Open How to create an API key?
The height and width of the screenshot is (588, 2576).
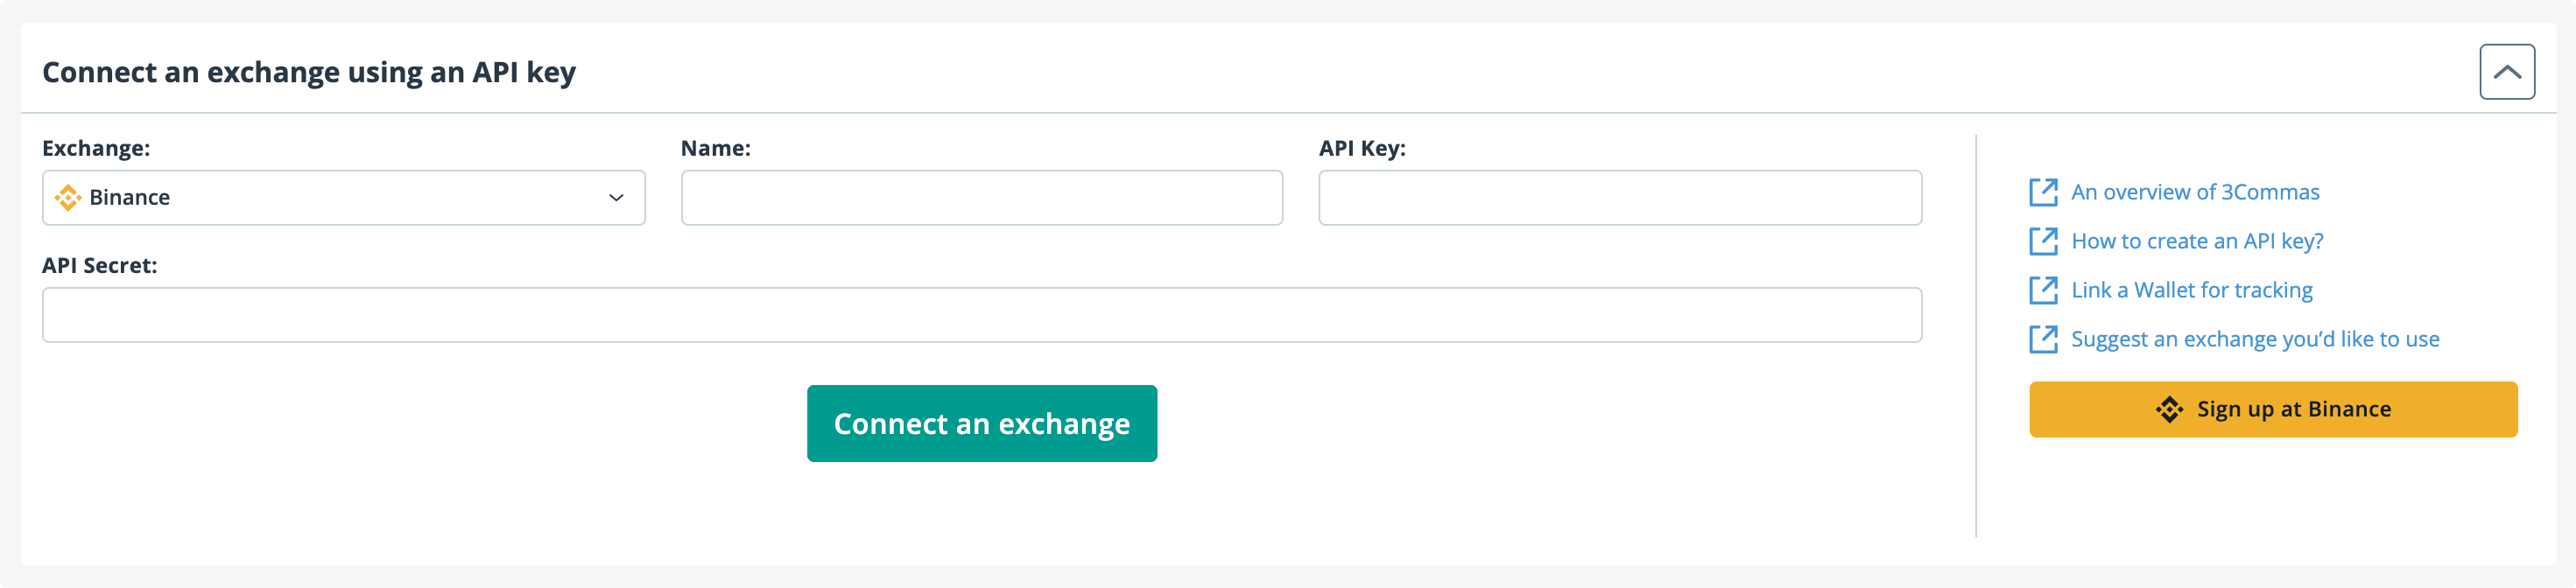coord(2197,241)
